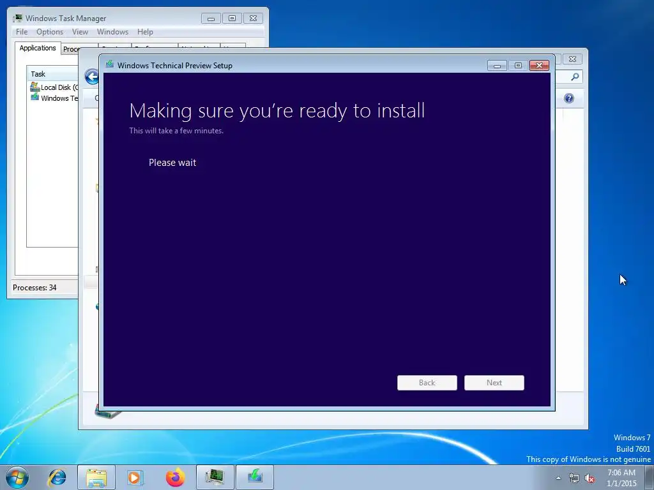Open Options menu in Task Manager
The width and height of the screenshot is (654, 490).
point(50,32)
